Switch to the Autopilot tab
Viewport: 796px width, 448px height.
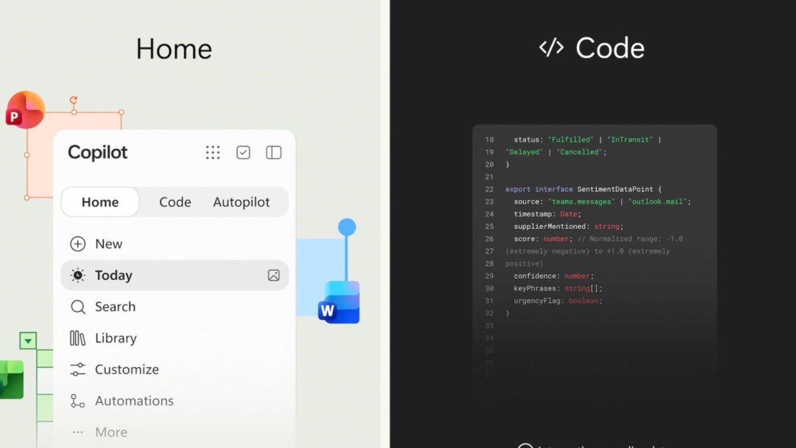point(241,202)
